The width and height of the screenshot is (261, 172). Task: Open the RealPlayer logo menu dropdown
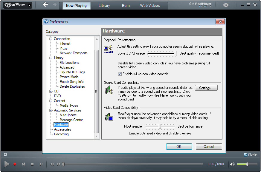30,5
